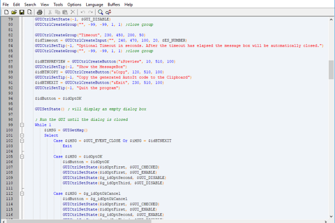Open the Buffers menu
The height and width of the screenshot is (223, 335).
(113, 4)
